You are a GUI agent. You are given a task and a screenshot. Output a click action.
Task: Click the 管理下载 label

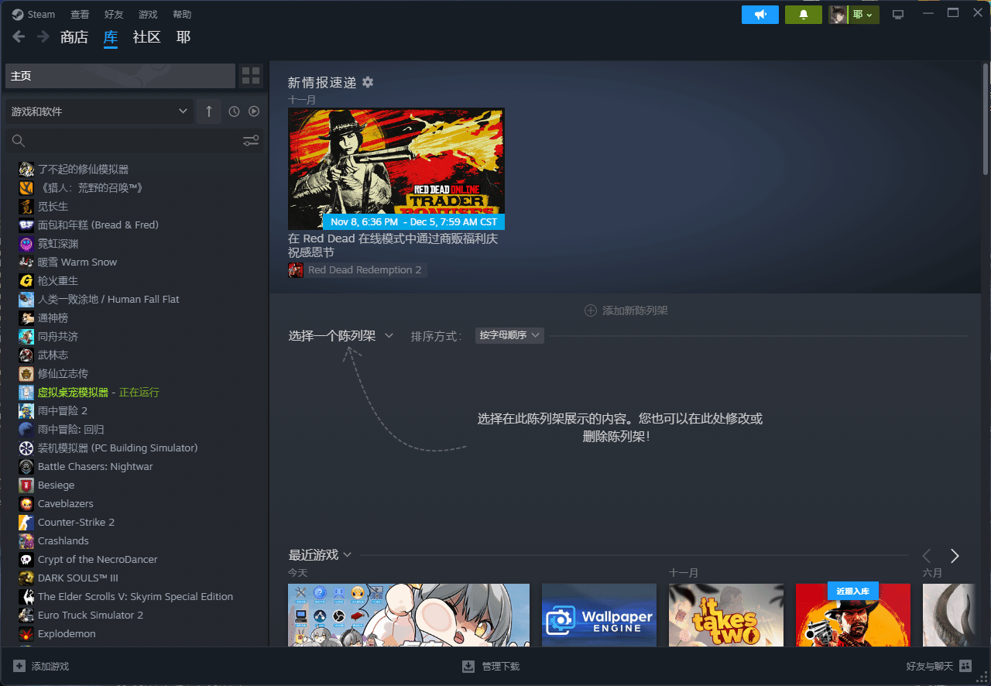pyautogui.click(x=501, y=667)
